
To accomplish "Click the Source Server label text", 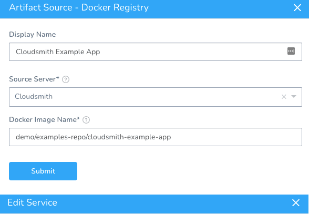I will point(34,79).
